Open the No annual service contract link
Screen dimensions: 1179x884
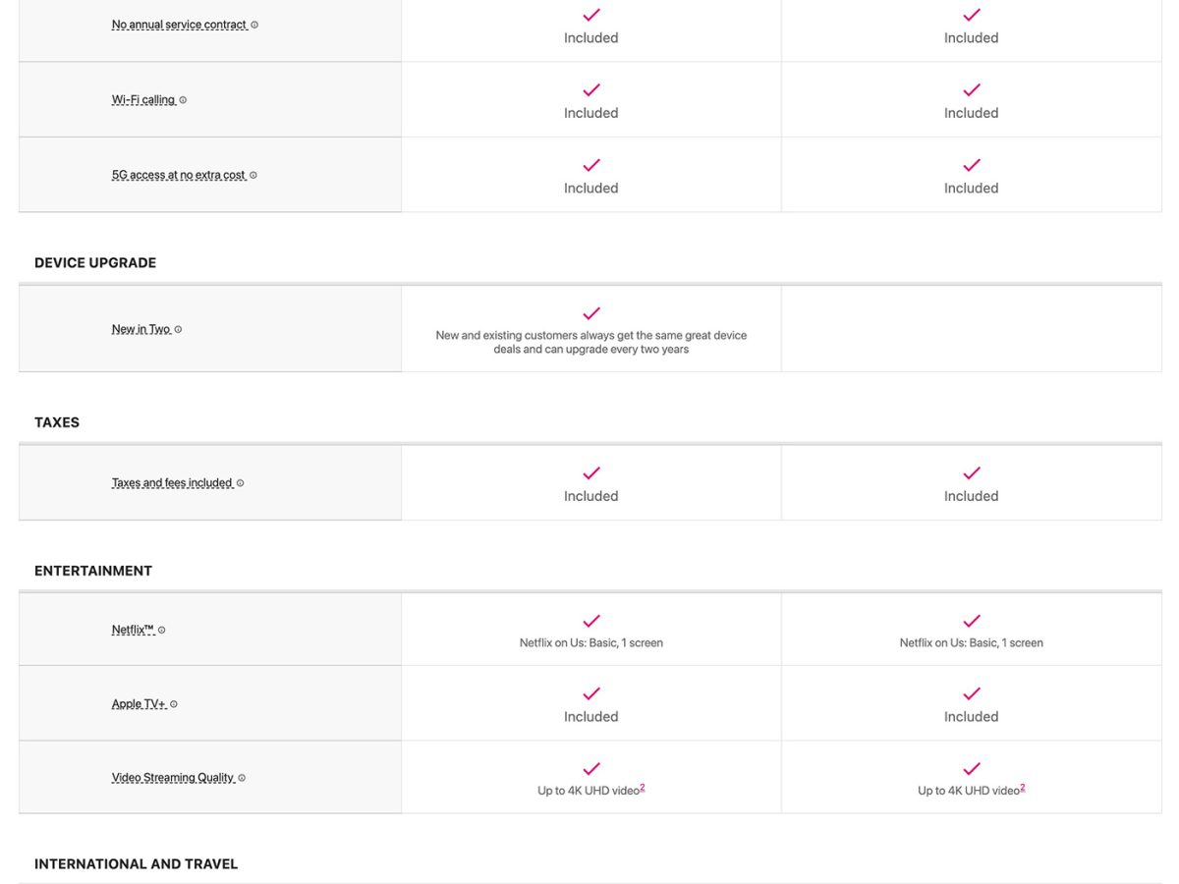[179, 25]
